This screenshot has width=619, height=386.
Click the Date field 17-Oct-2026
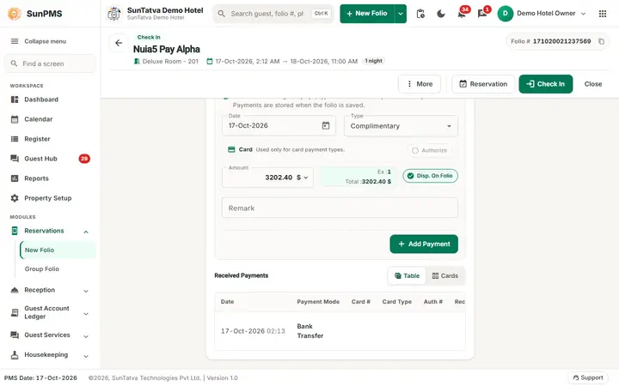(279, 125)
